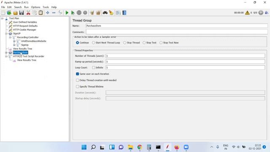Click the Clear All double-broom icon

coord(98,13)
